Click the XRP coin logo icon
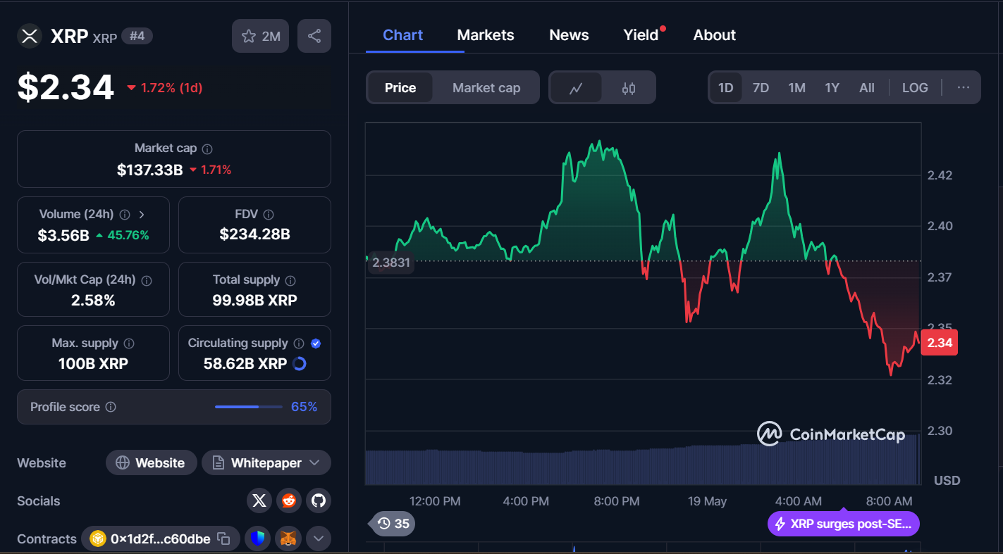This screenshot has width=1003, height=554. pos(29,36)
